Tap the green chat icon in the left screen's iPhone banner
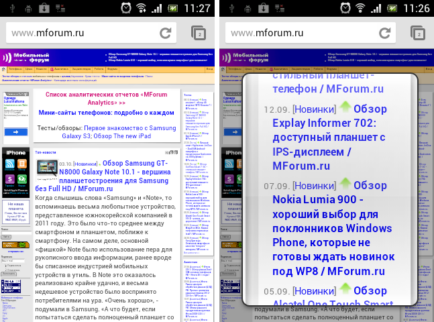Screen dimensions: 434x322 tap(22, 179)
